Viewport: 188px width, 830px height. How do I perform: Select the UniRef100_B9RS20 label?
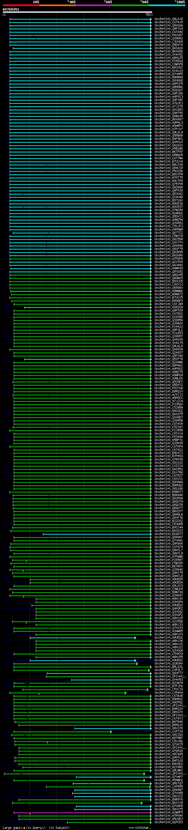click(x=168, y=708)
